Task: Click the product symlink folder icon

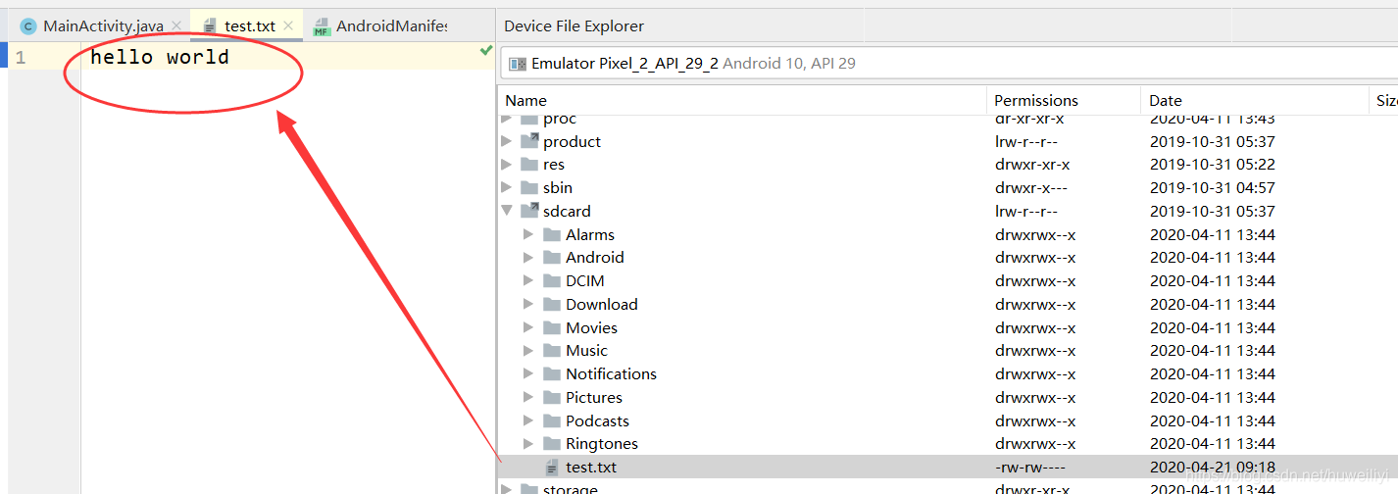Action: coord(529,141)
